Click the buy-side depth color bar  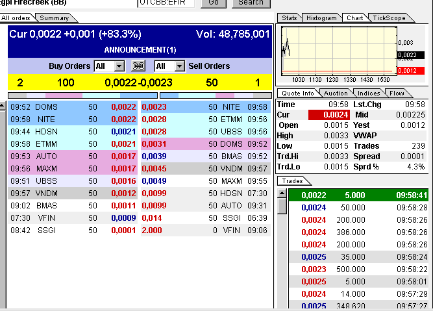(83, 95)
